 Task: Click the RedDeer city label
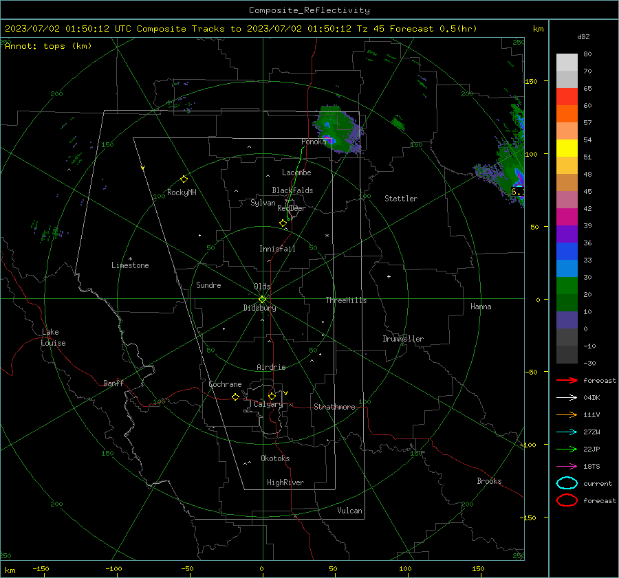pyautogui.click(x=292, y=208)
